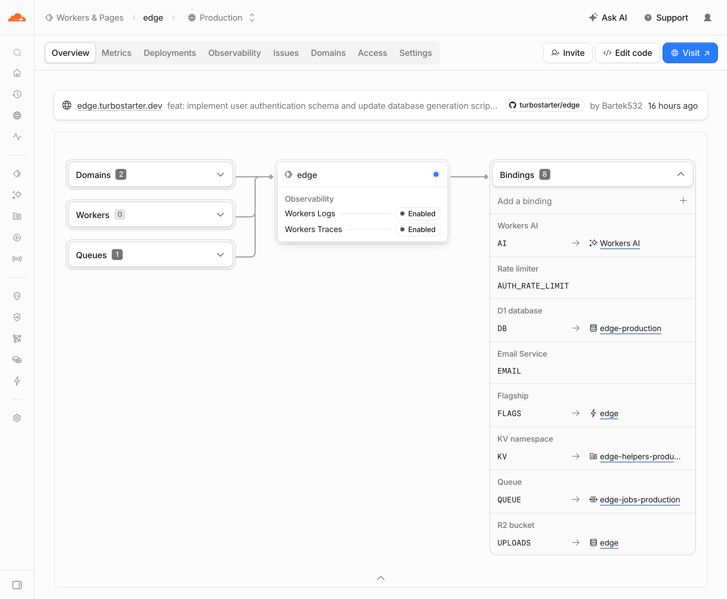Open the edge-production D1 database link
727x599 pixels.
[630, 328]
